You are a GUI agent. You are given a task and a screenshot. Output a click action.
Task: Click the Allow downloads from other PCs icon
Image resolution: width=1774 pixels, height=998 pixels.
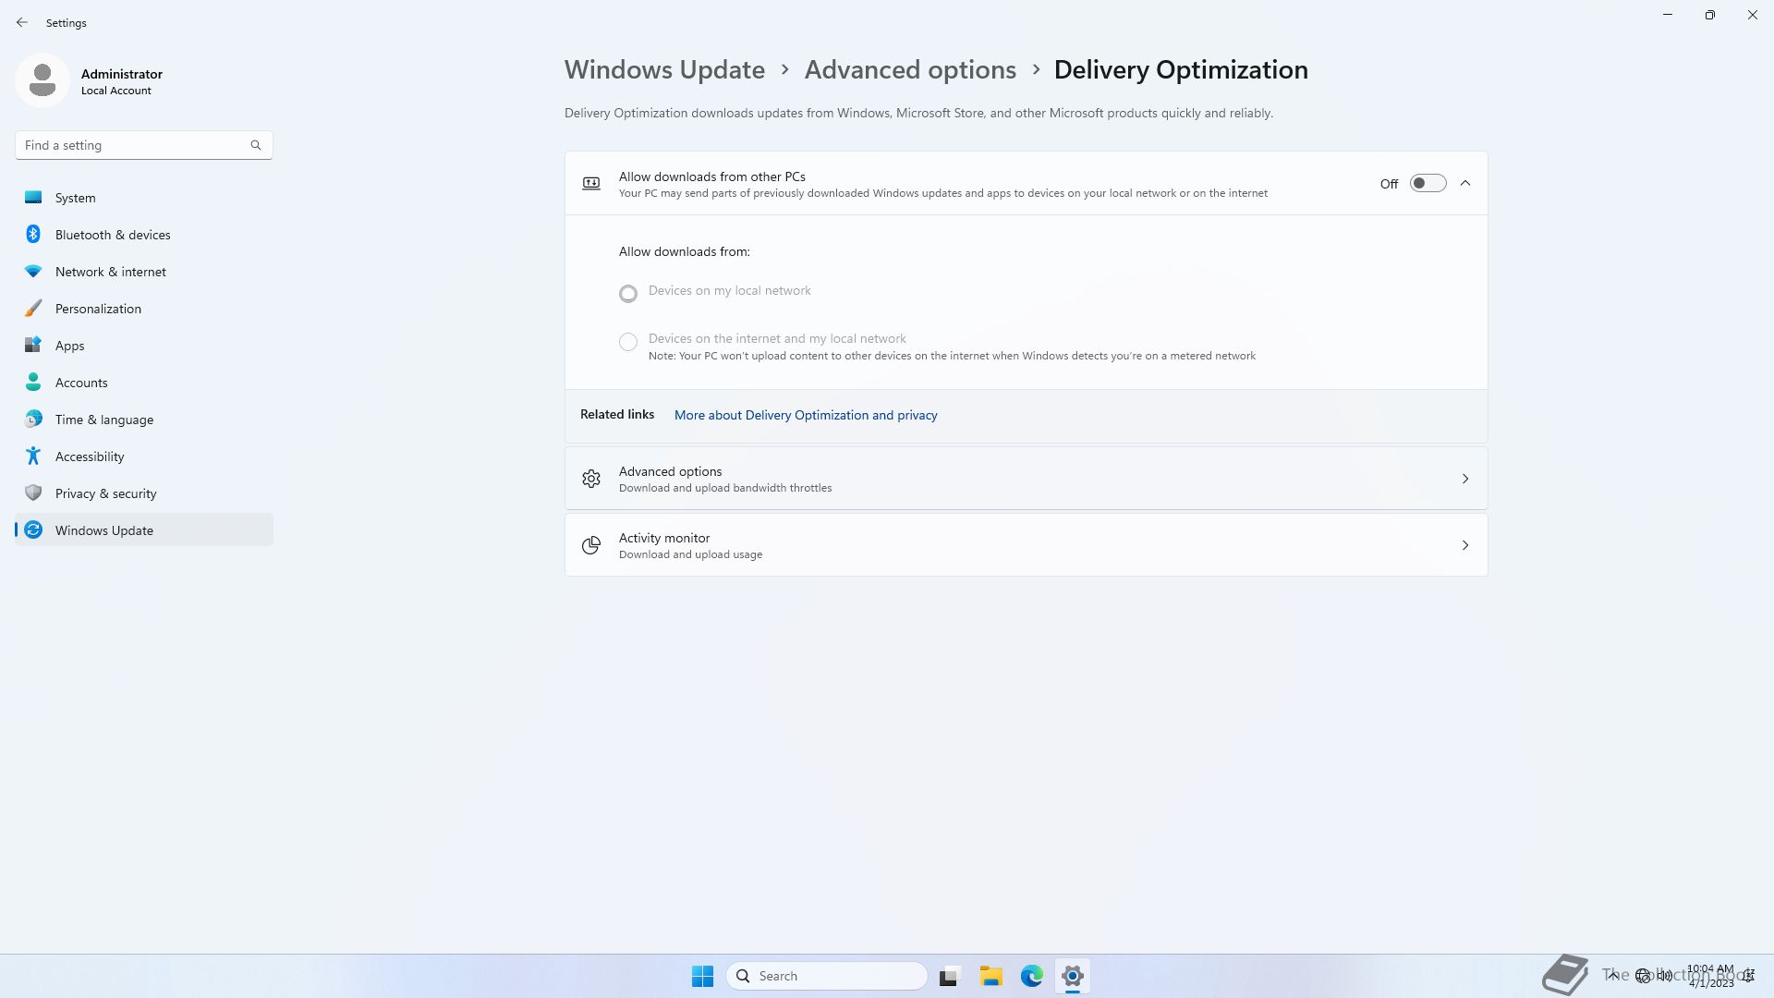[591, 183]
